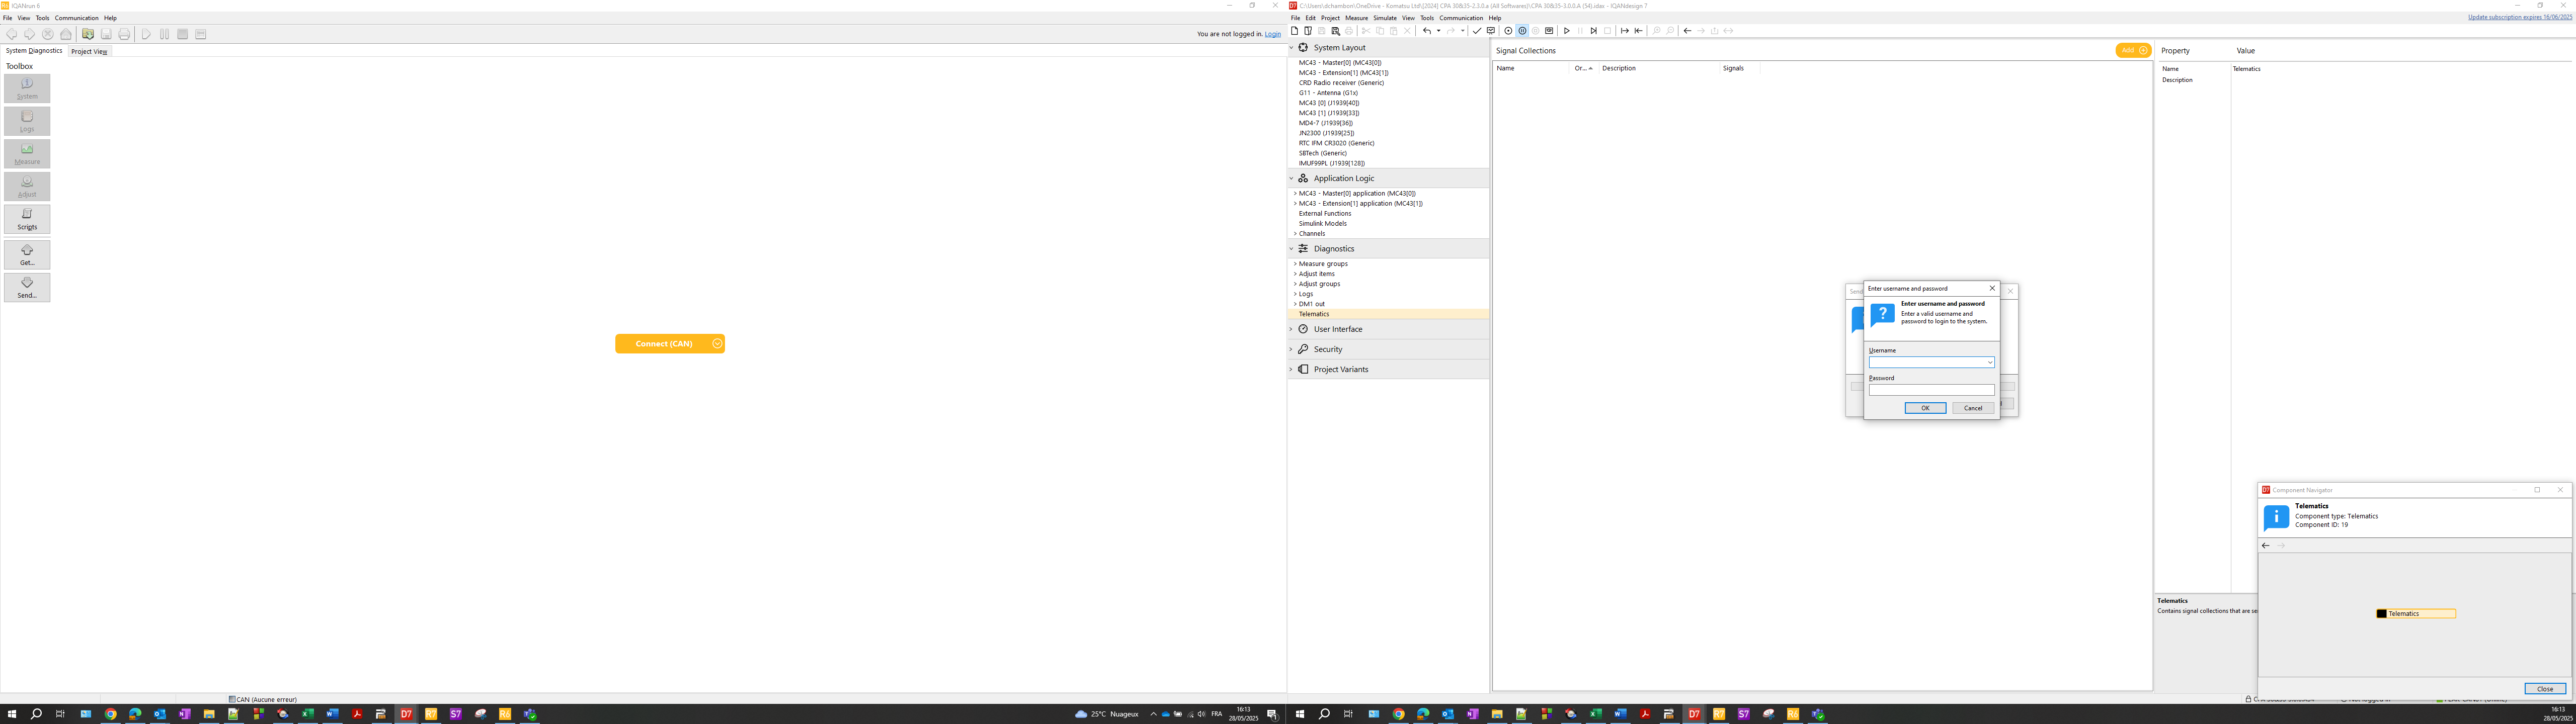The height and width of the screenshot is (724, 2576).
Task: Click the Open project icon in IQANdesign toolbar
Action: (x=1308, y=31)
